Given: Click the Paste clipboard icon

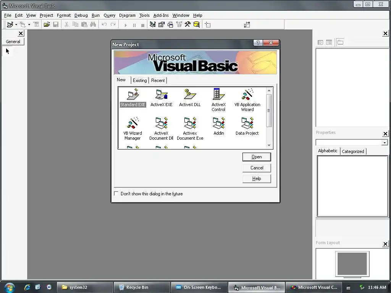Looking at the screenshot, I should coord(84,24).
